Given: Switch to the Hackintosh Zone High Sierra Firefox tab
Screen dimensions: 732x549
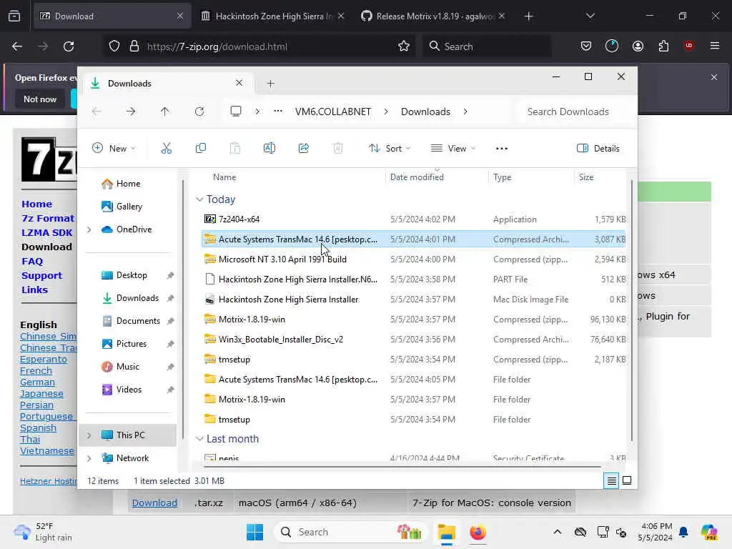Looking at the screenshot, I should click(x=273, y=16).
